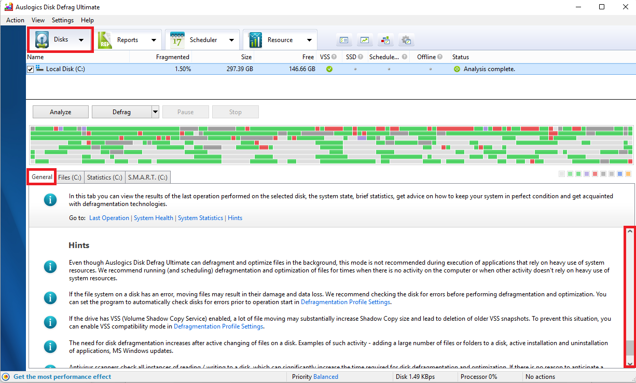Click the colored blocks toolbar icon

[385, 40]
